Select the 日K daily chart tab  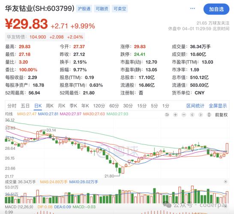point(38,106)
